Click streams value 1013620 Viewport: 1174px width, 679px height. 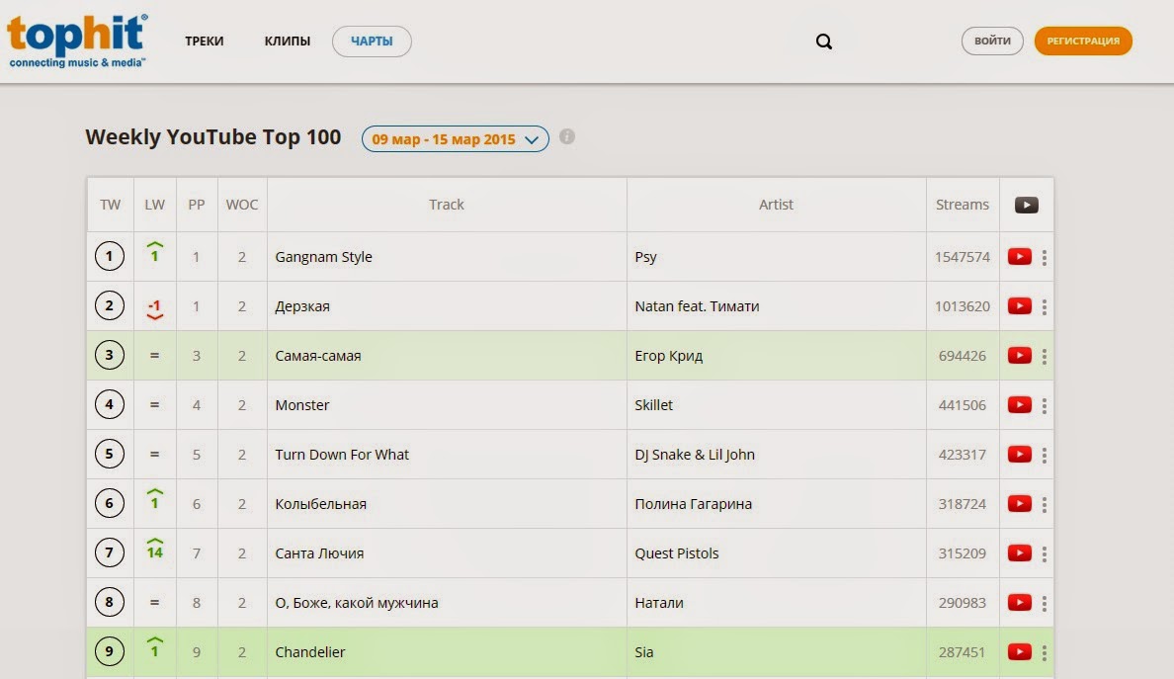coord(963,306)
